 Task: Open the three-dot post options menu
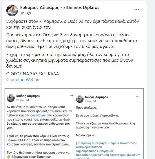[x=136, y=10]
